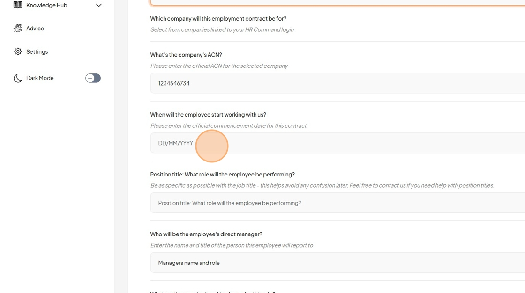Click the Knowledge Hub book icon
525x293 pixels.
click(x=18, y=5)
